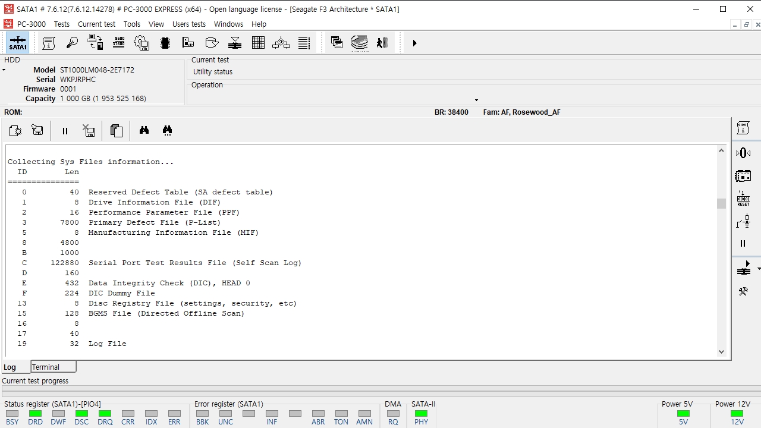Open the PC-3000 menu
The width and height of the screenshot is (761, 428).
pyautogui.click(x=32, y=24)
